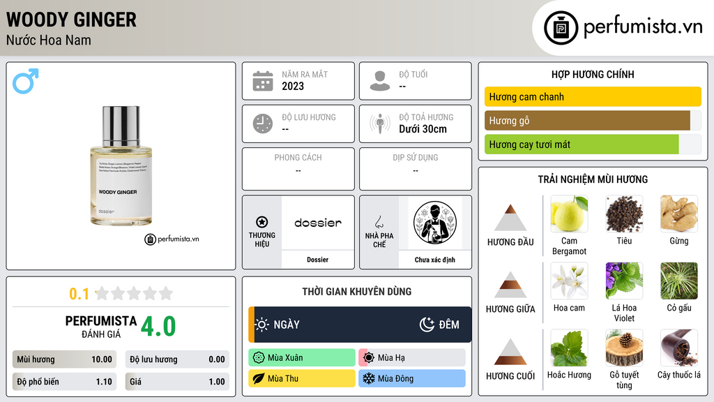Select the Cam Bergamot note image
Screen dimensions: 714x402
[569, 214]
